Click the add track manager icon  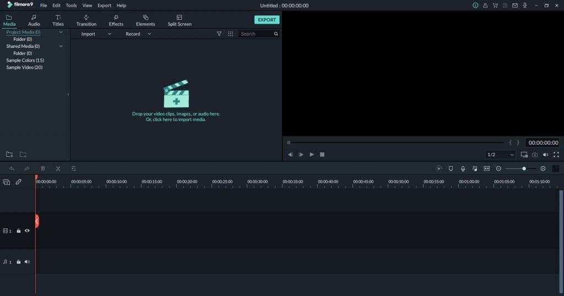pos(7,182)
